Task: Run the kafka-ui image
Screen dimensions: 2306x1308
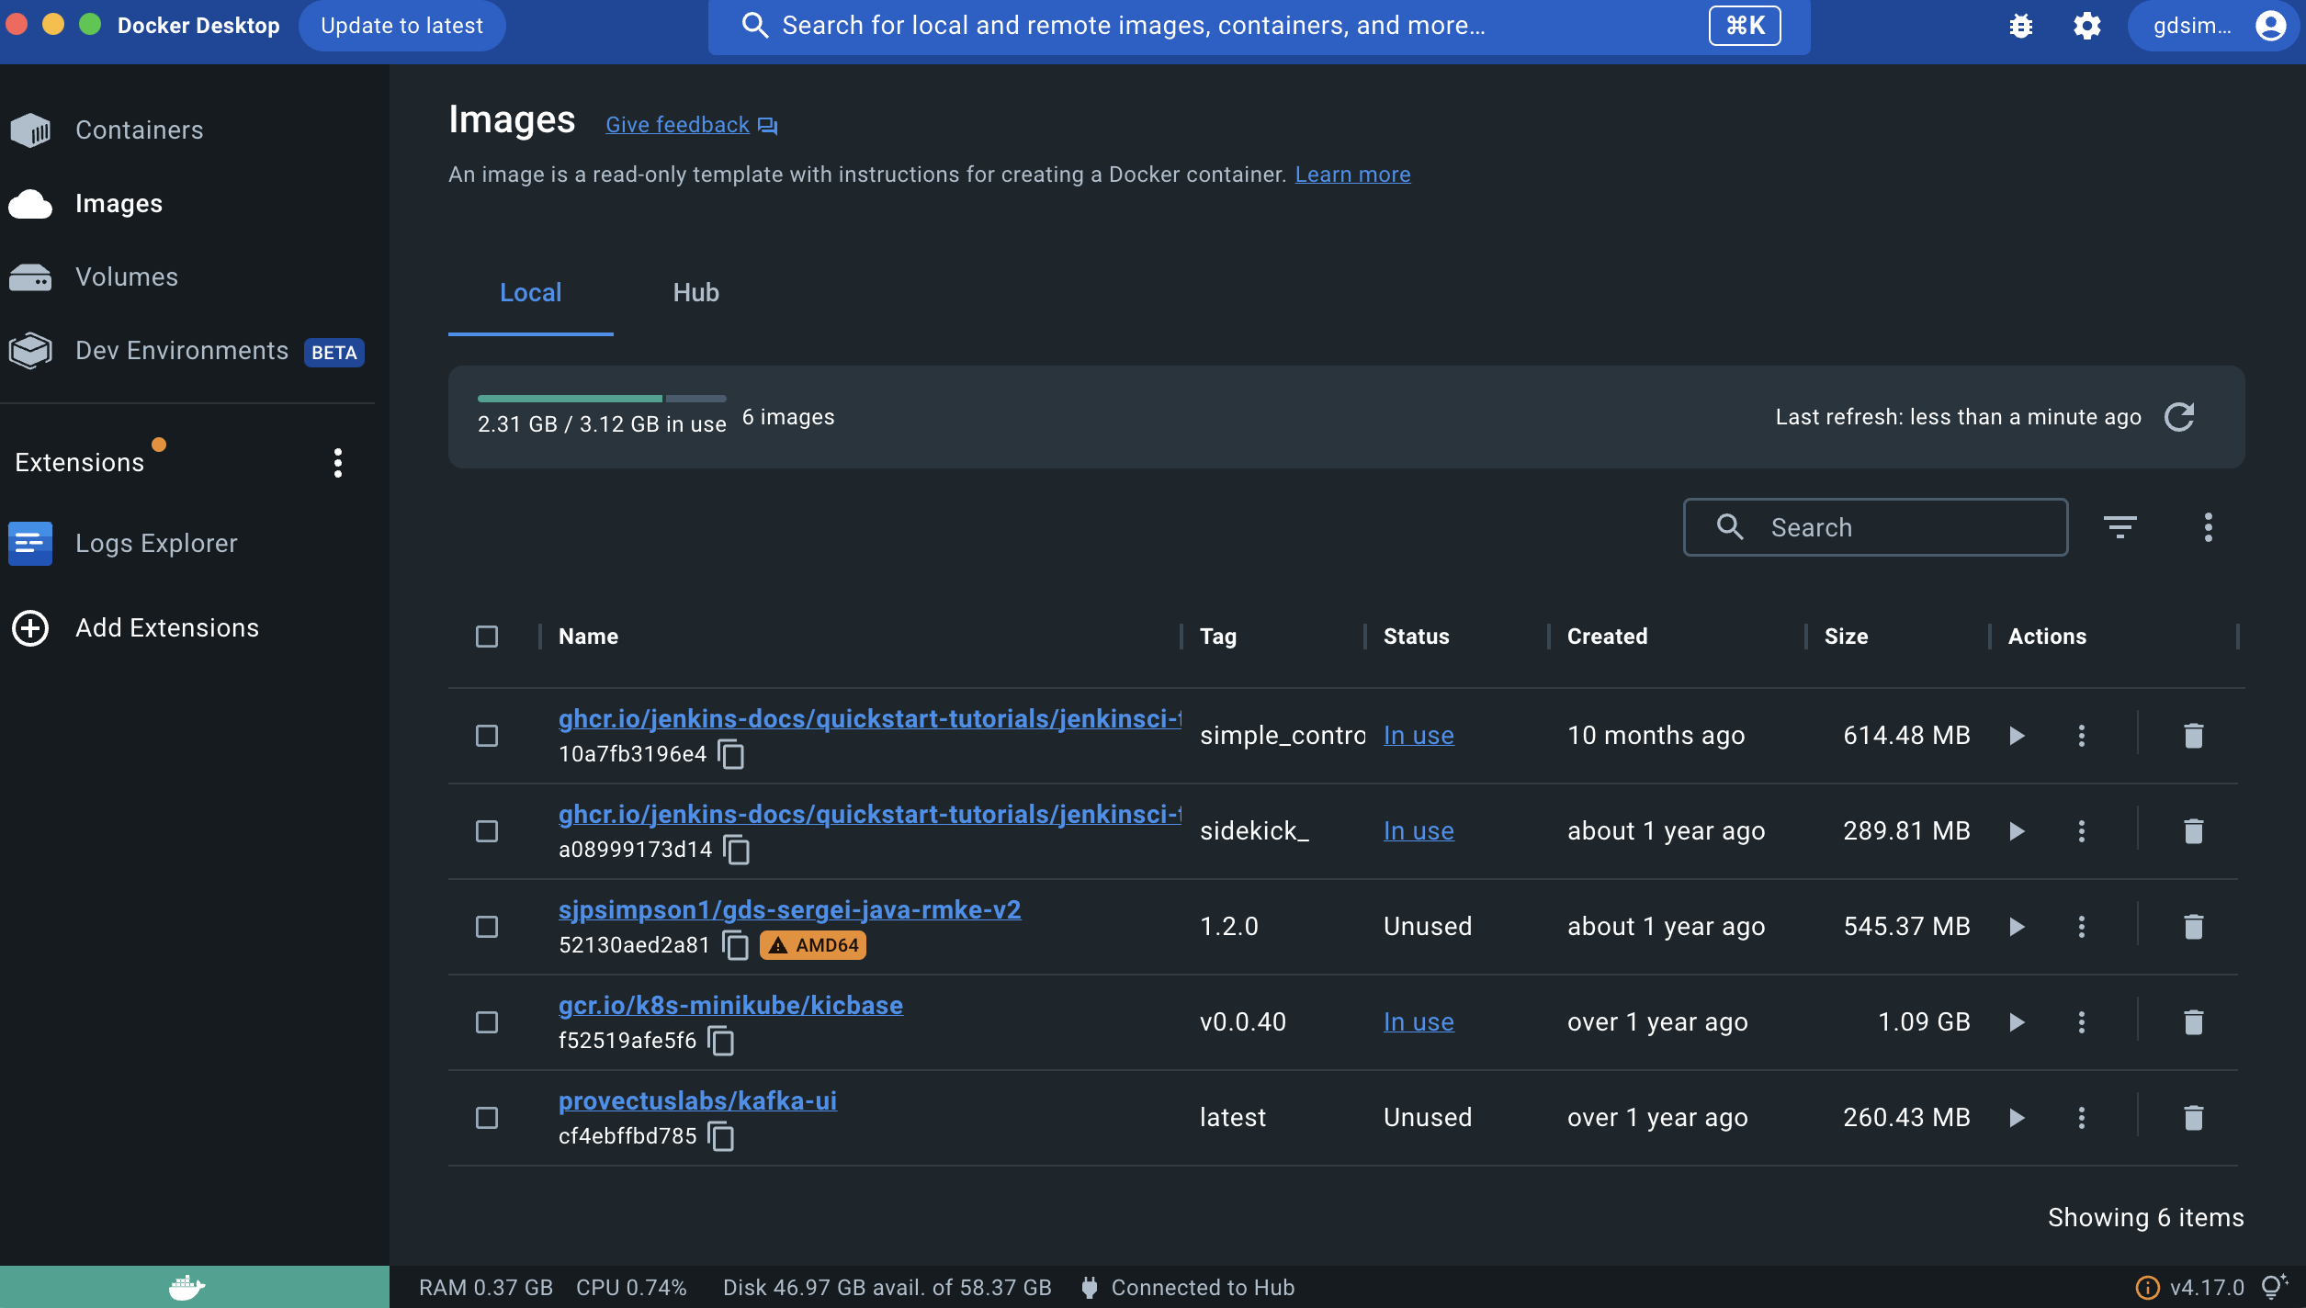Action: (2017, 1118)
